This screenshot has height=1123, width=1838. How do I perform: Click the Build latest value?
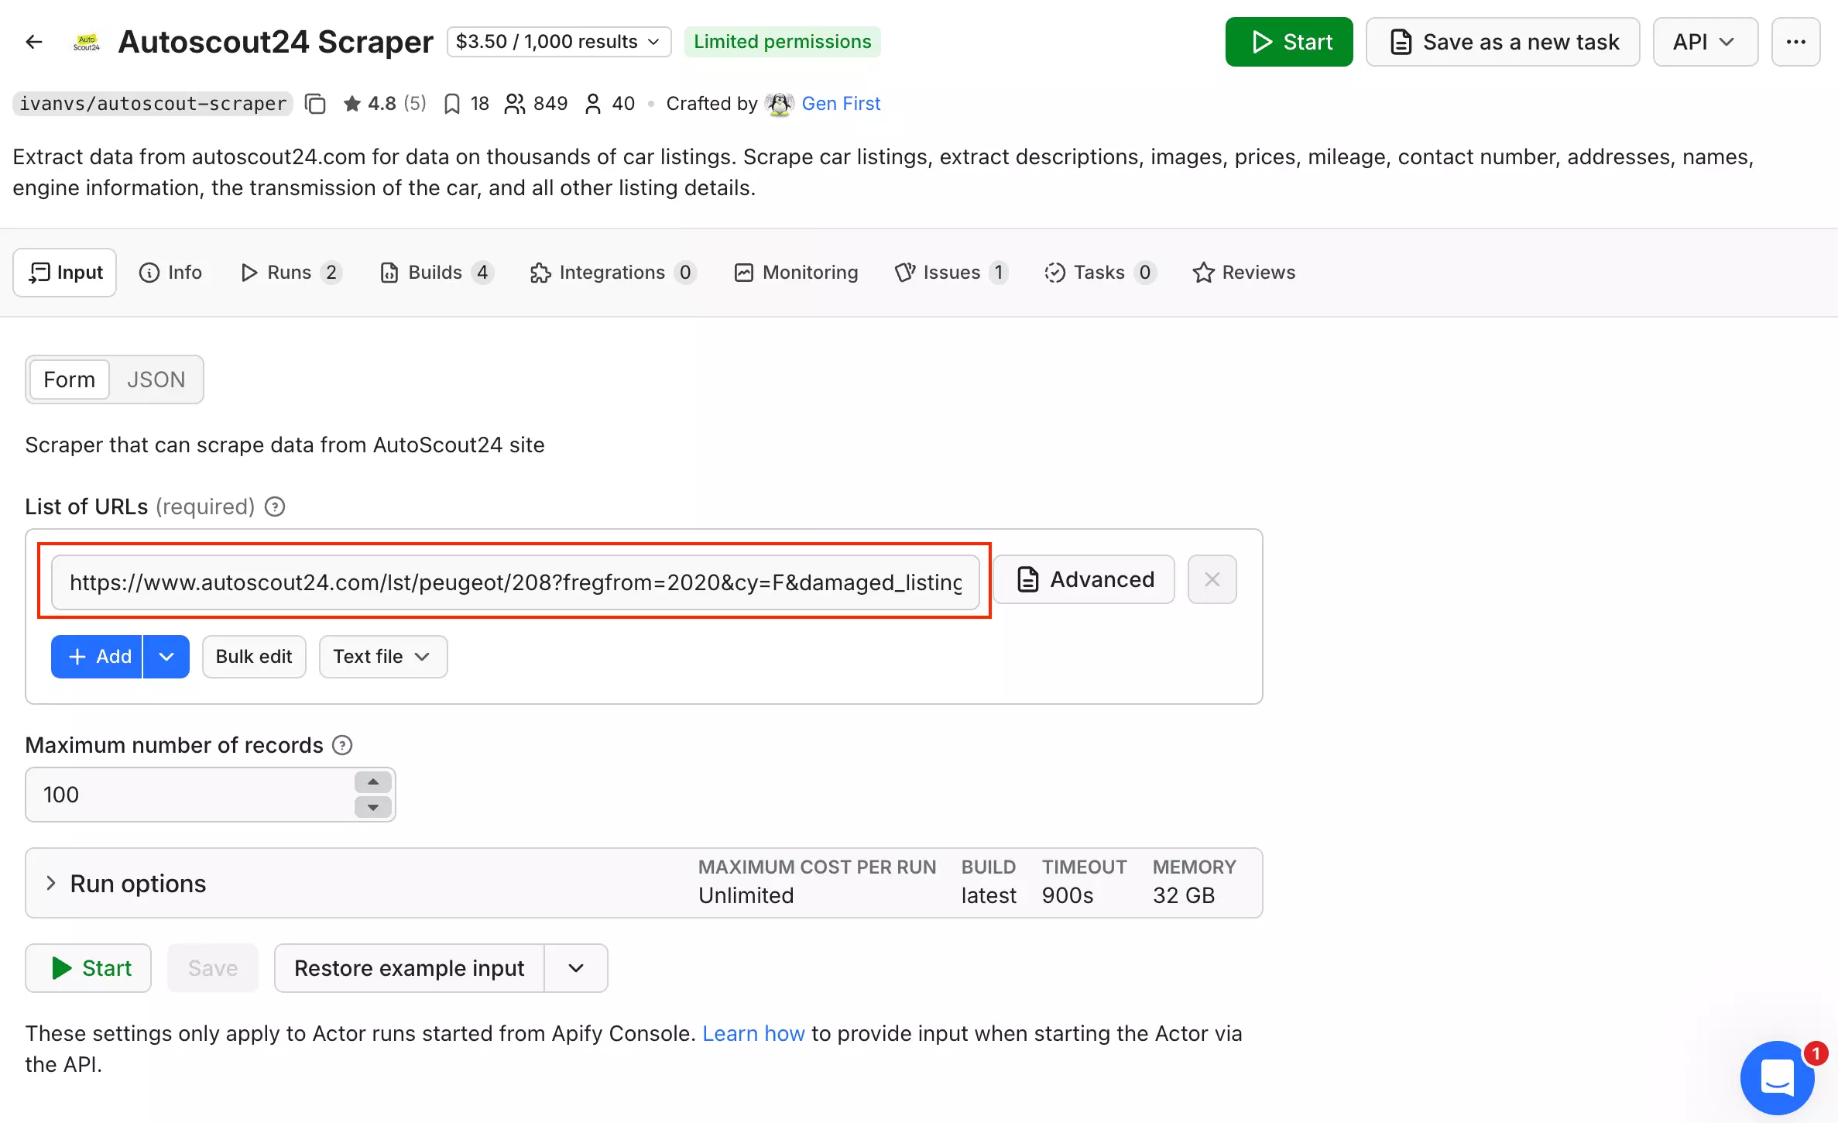click(x=989, y=895)
